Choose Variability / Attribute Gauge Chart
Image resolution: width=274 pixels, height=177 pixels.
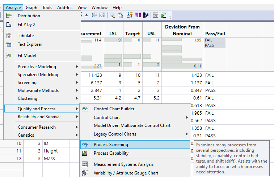126,173
